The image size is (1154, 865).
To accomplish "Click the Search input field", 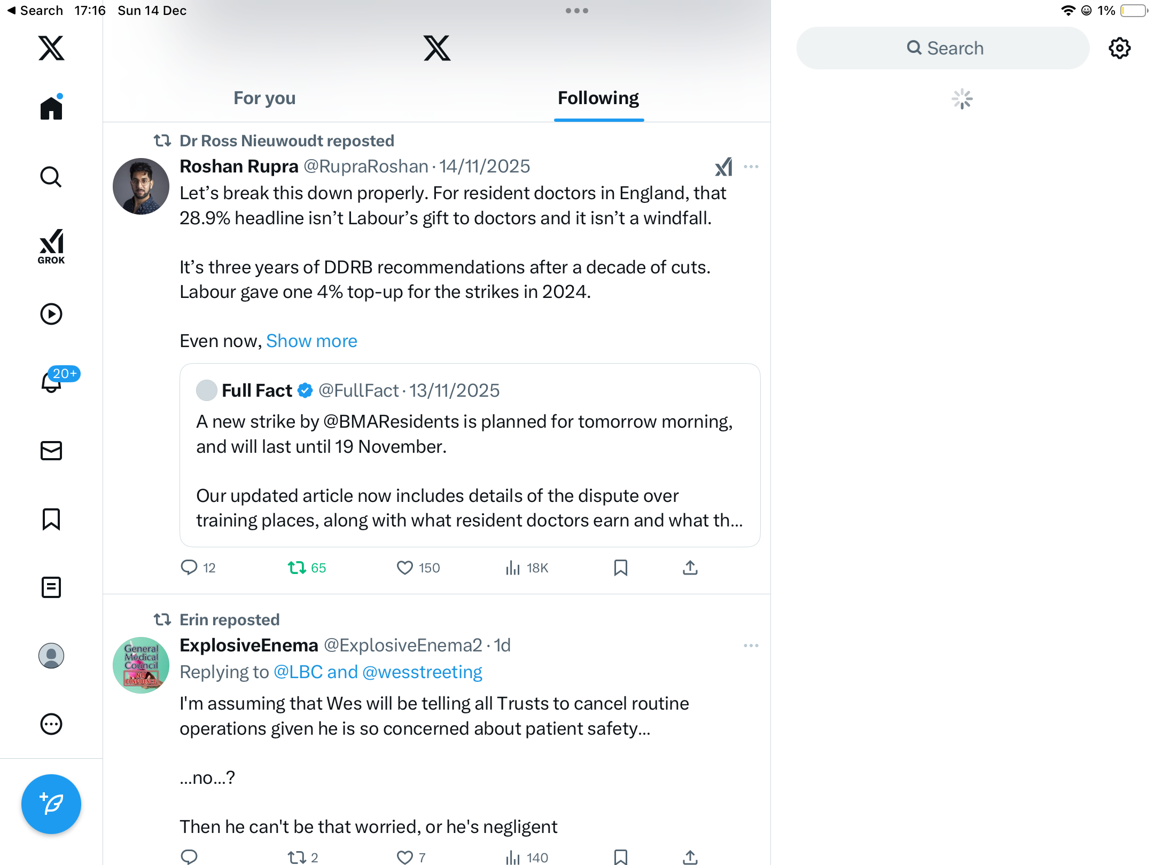I will pos(943,48).
